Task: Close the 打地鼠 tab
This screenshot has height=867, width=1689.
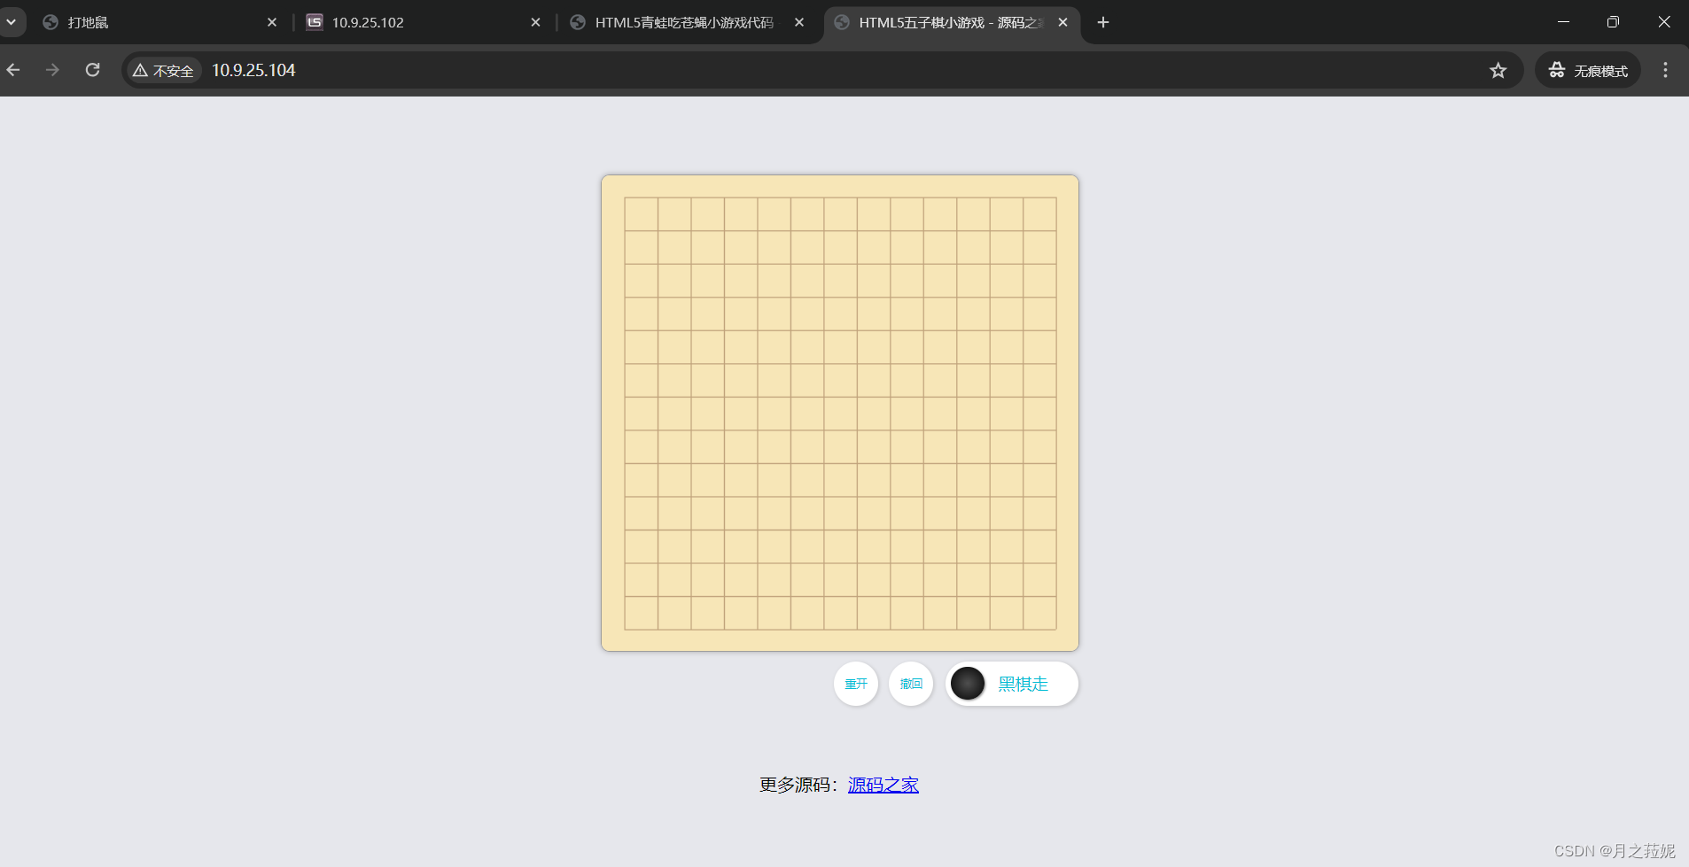Action: pyautogui.click(x=272, y=22)
